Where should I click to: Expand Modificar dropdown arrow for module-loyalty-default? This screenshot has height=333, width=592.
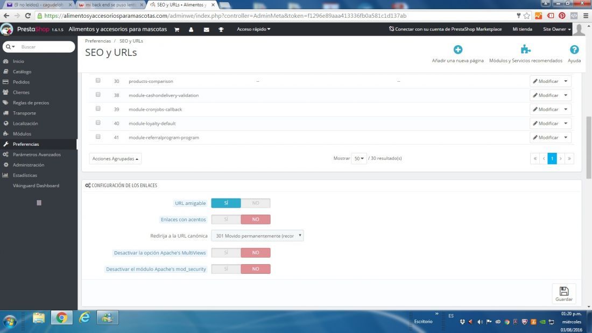click(x=566, y=123)
